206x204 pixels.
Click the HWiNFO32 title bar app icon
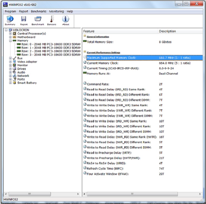[5, 4]
